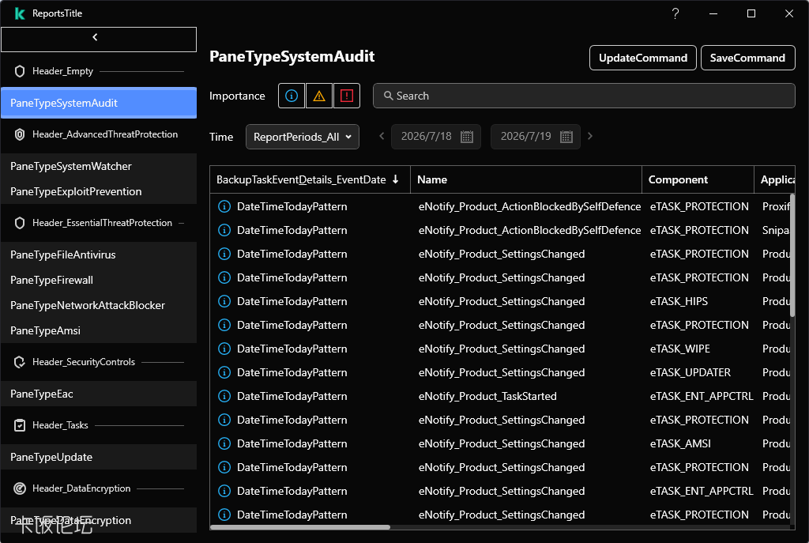
Task: Sort by the Component column header
Action: (x=698, y=179)
